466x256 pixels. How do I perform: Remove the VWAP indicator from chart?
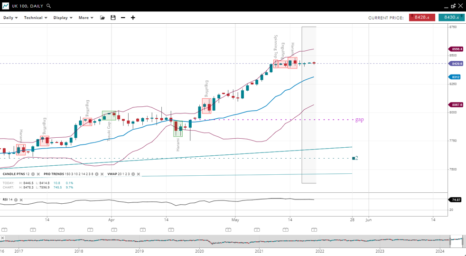139,174
